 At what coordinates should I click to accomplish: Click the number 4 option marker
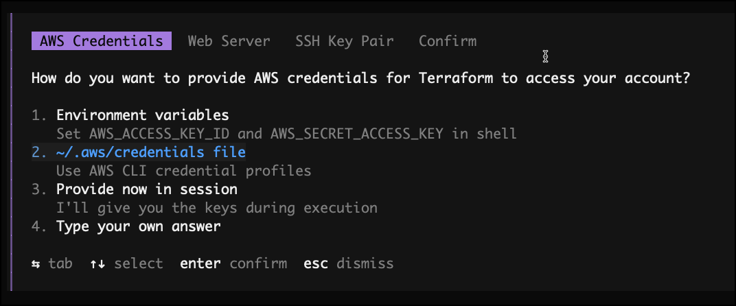pyautogui.click(x=38, y=226)
